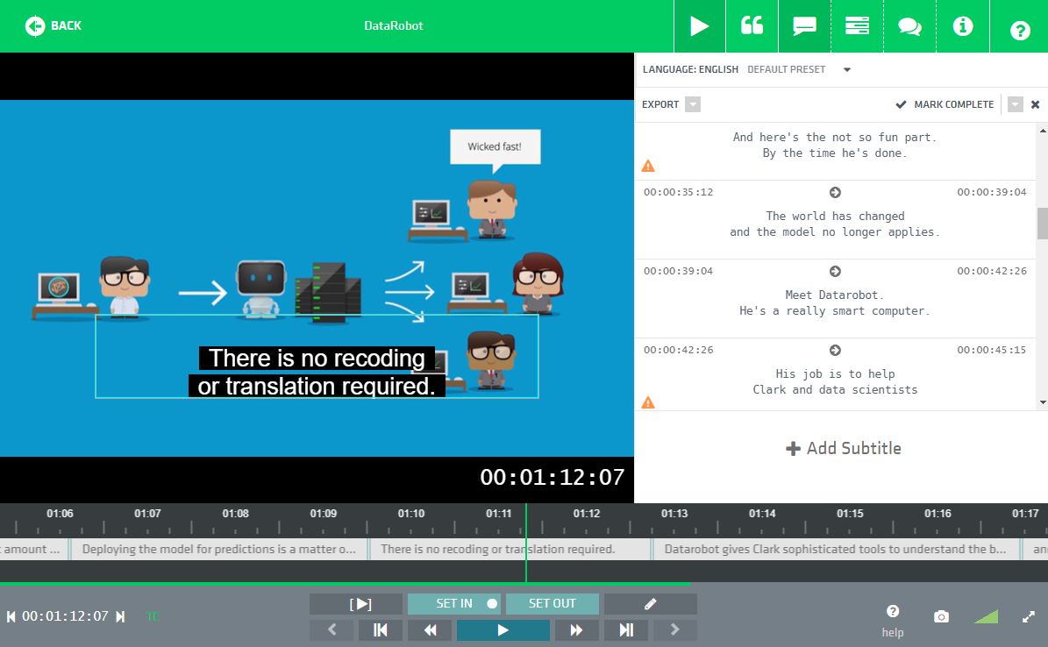
Task: Open the EXPORT dropdown arrow
Action: [x=693, y=104]
